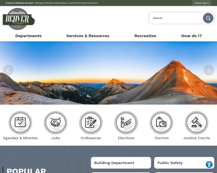This screenshot has height=173, width=217.
Task: Open the Jobs handshake icon
Action: coord(56,123)
